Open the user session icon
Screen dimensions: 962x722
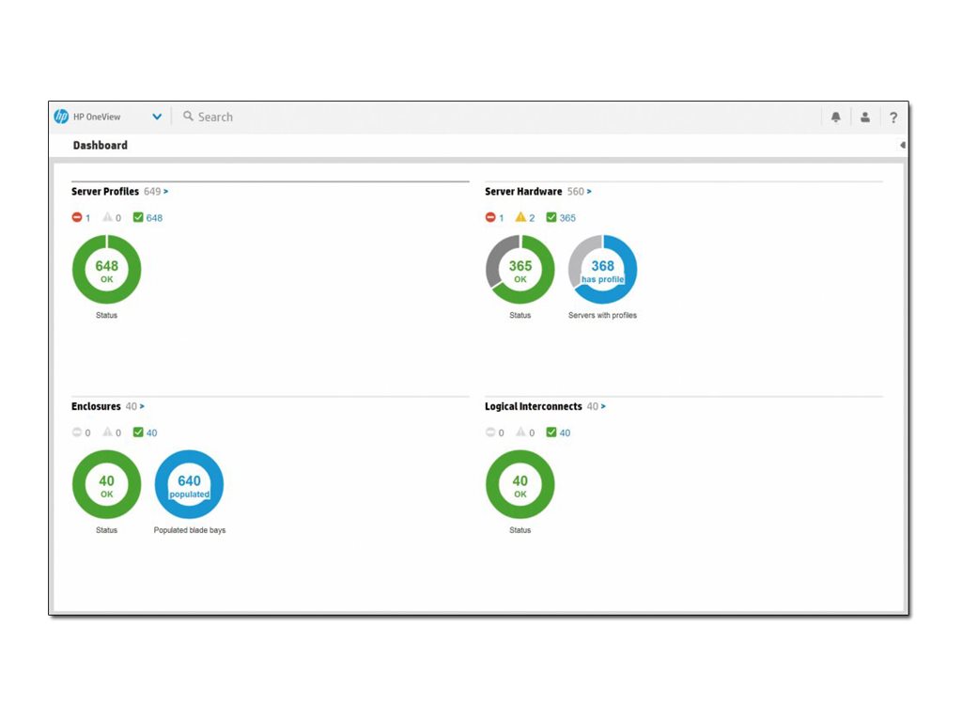pos(864,116)
